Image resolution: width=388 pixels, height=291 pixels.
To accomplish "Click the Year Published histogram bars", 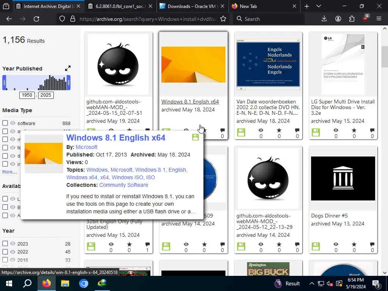I will (36, 82).
